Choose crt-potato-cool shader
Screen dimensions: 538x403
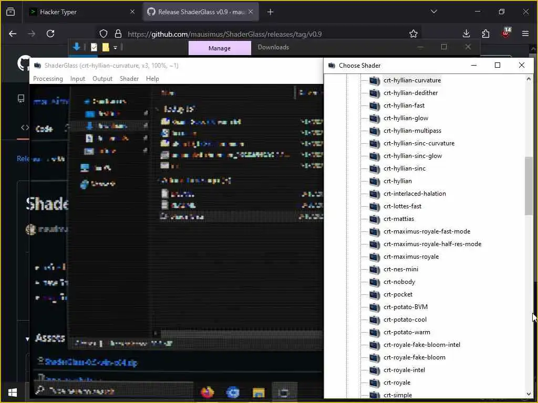405,320
